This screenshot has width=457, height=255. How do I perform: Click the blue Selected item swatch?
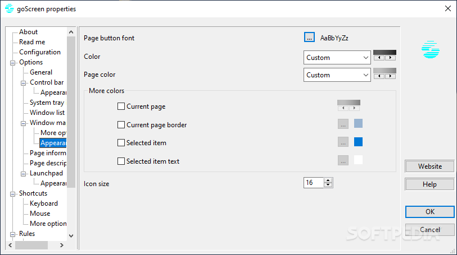(358, 142)
